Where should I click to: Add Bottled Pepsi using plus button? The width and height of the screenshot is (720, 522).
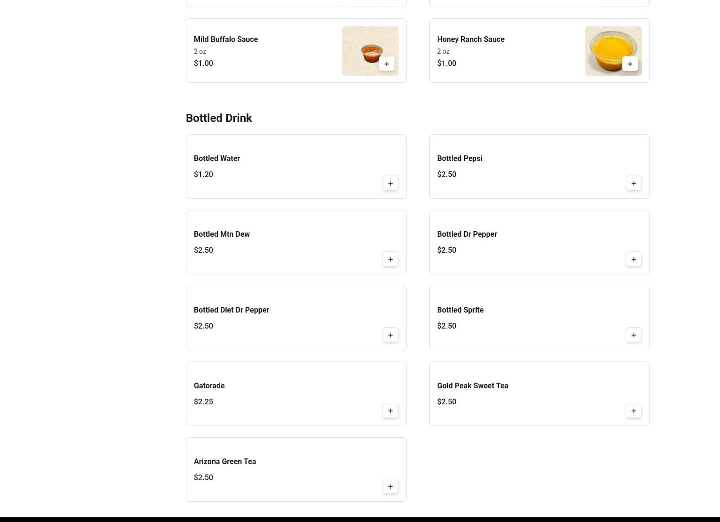pyautogui.click(x=634, y=184)
